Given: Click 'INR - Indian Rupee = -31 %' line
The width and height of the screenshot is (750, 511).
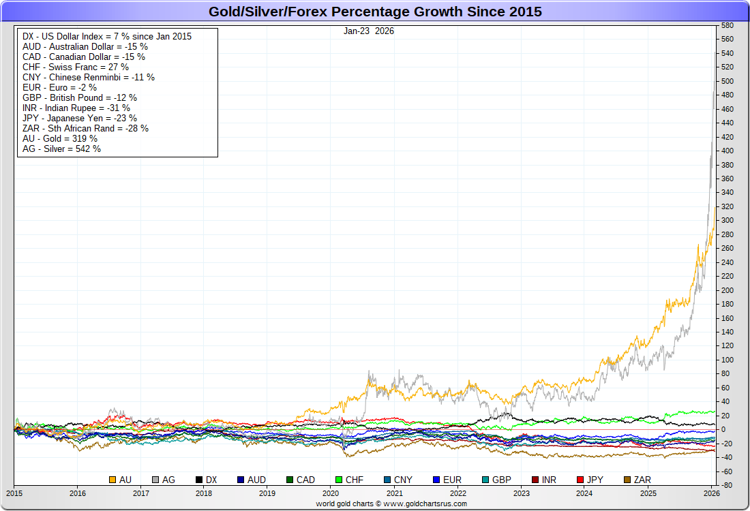Looking at the screenshot, I should tap(76, 108).
